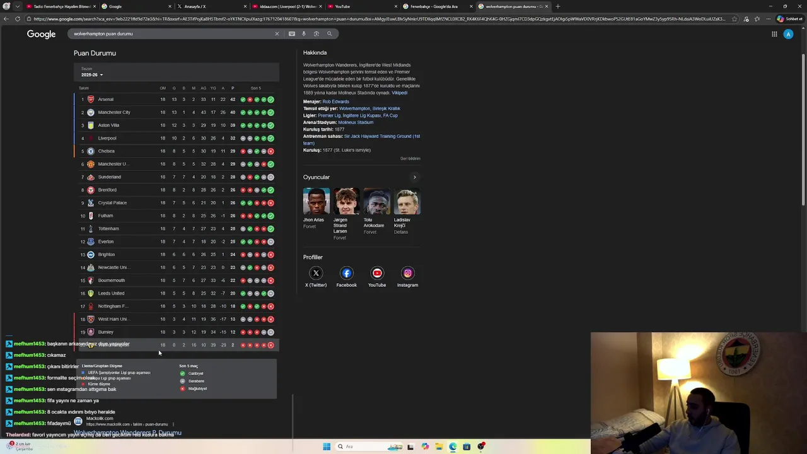
Task: Open the Windows Start menu
Action: [x=327, y=446]
